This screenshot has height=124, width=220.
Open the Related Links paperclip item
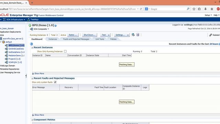point(214,35)
